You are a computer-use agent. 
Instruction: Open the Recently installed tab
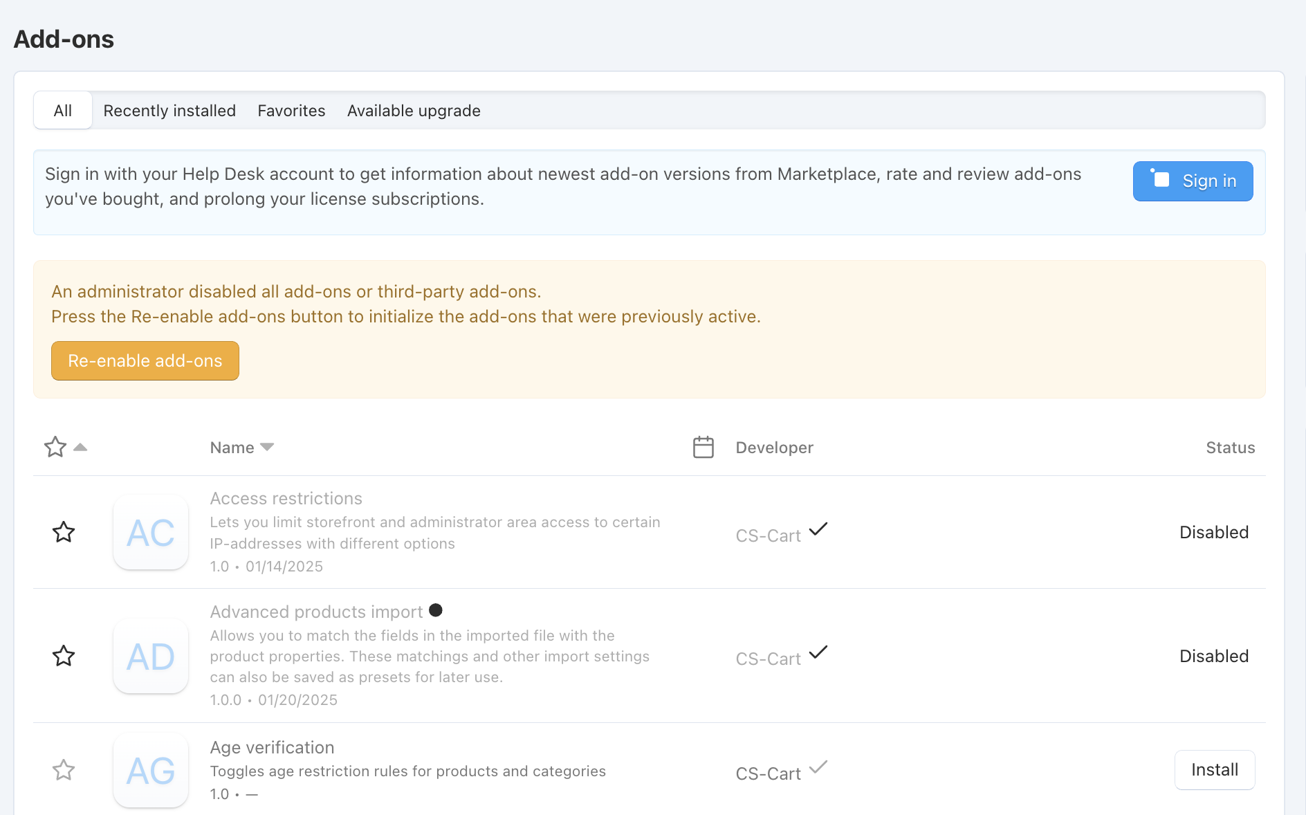pyautogui.click(x=169, y=111)
